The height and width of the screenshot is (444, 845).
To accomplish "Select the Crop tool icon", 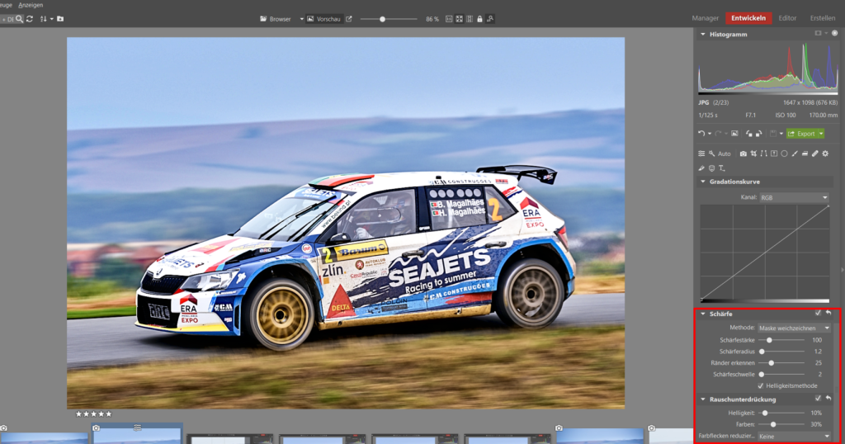I will click(753, 154).
